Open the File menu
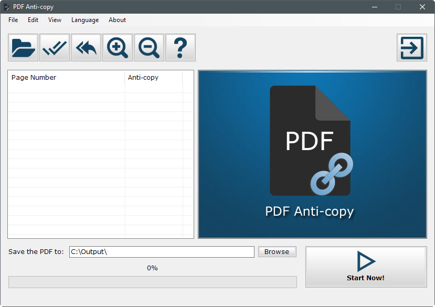This screenshot has height=307, width=435. pos(13,20)
